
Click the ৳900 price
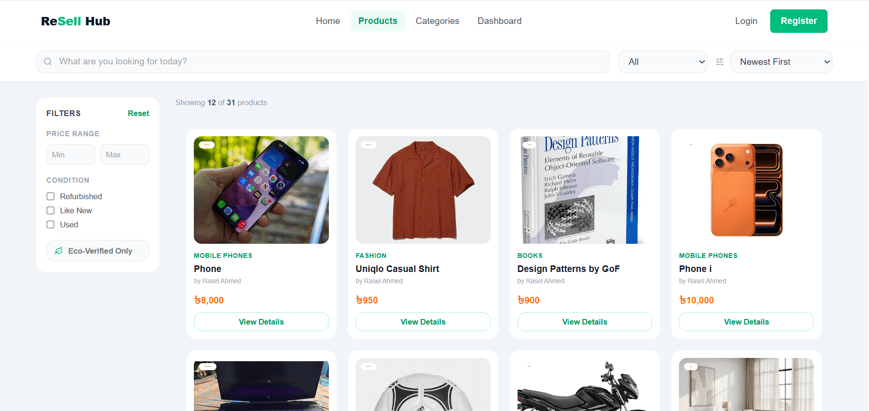click(528, 300)
